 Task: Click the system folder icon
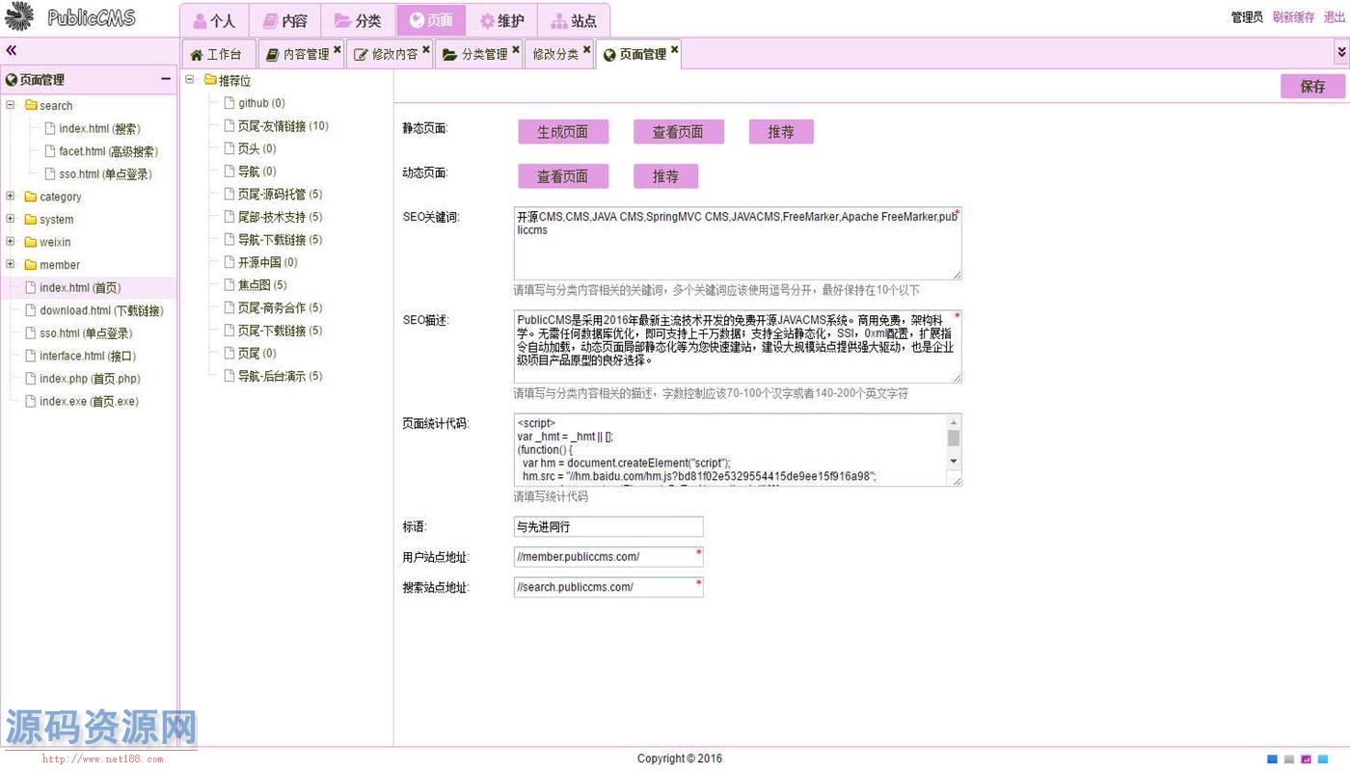tap(31, 219)
